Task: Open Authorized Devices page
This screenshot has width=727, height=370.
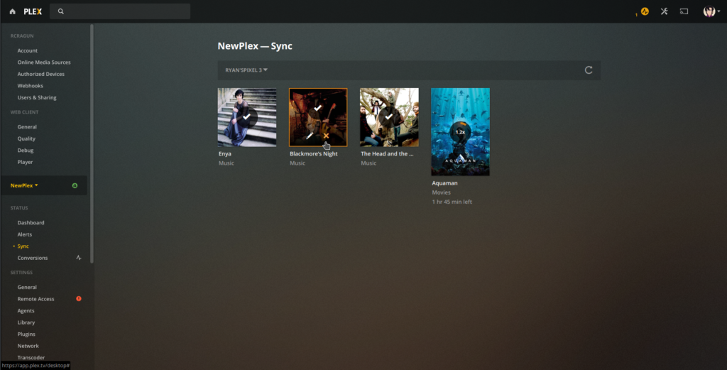Action: (x=40, y=74)
